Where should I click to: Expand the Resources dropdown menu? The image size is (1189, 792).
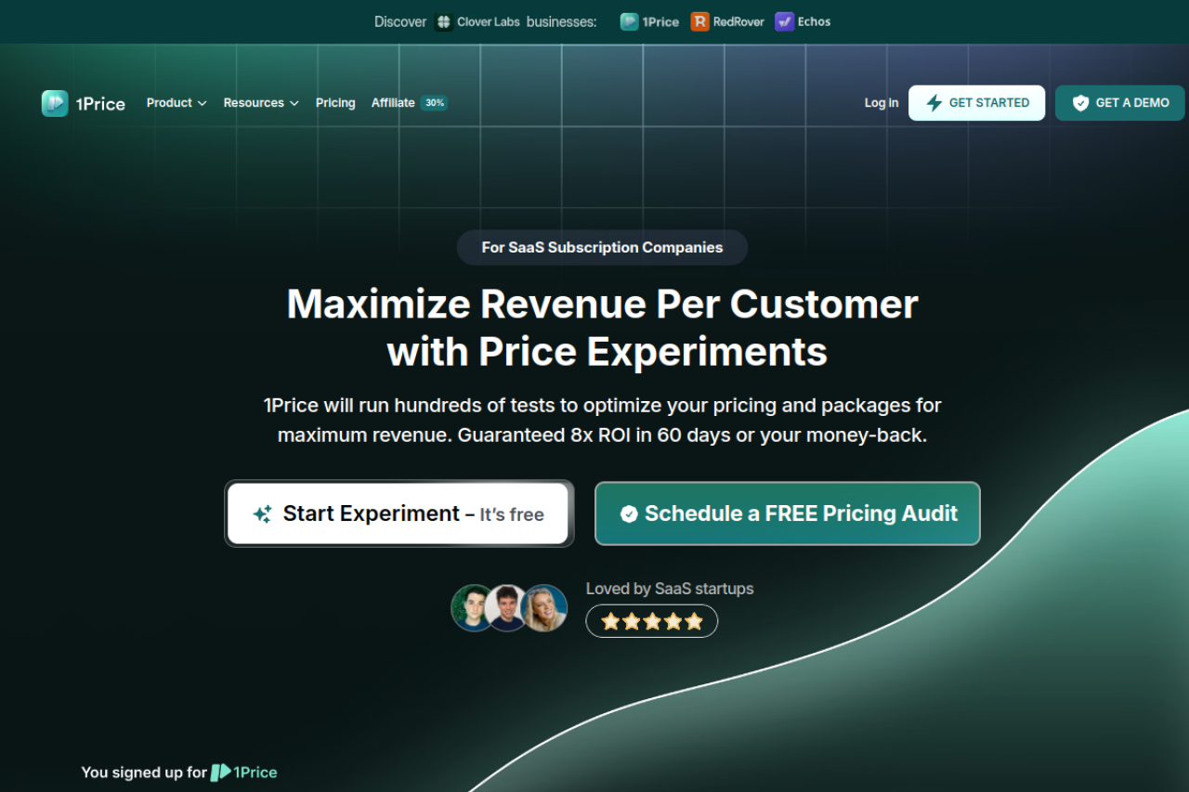[260, 103]
